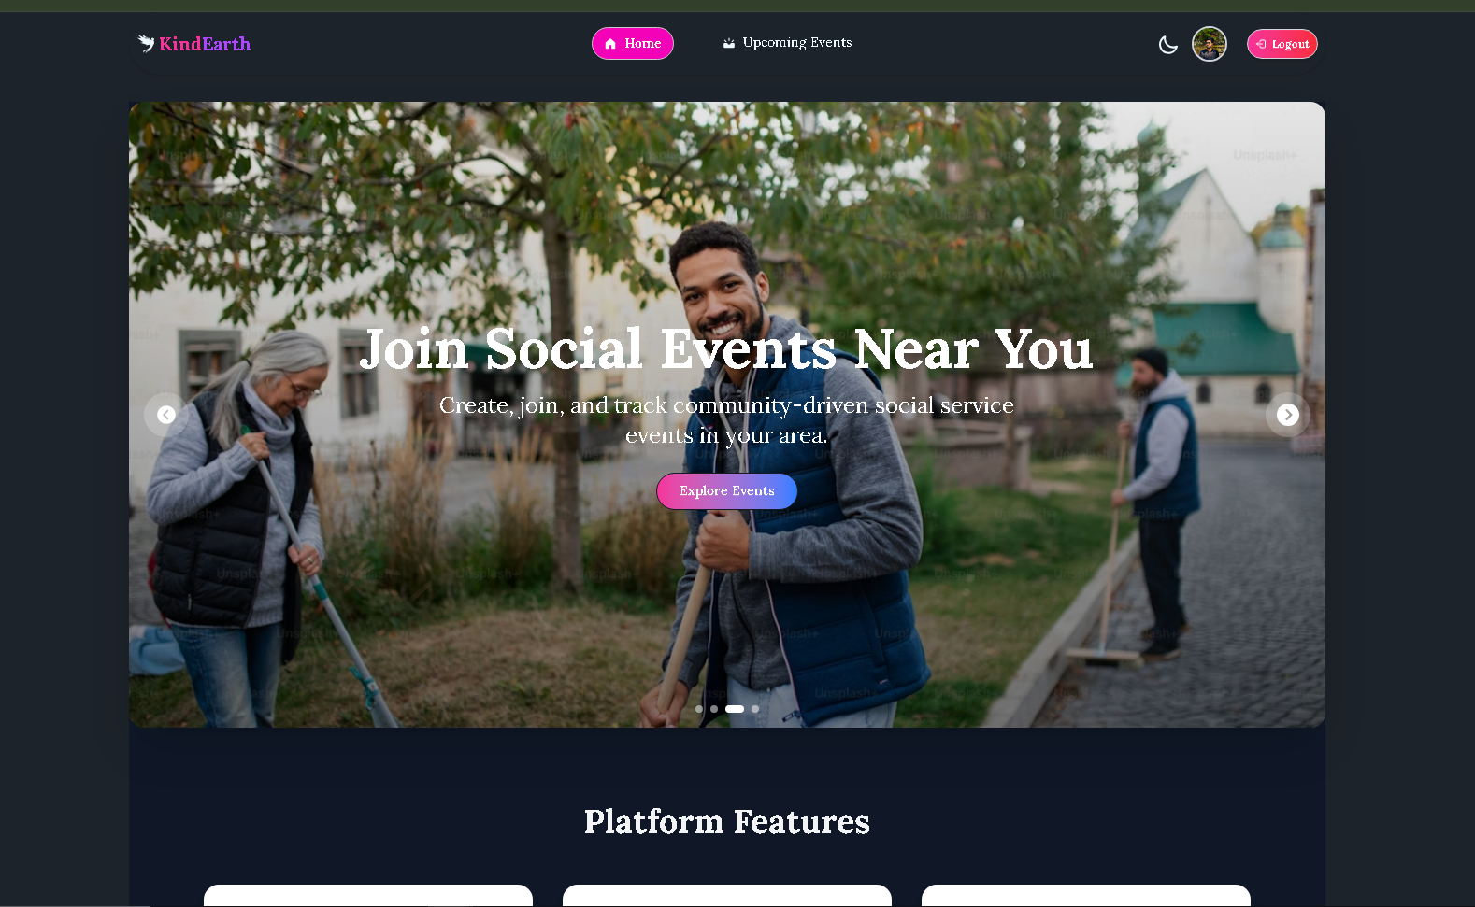Click the KindEarth bird logo icon

coord(146,43)
